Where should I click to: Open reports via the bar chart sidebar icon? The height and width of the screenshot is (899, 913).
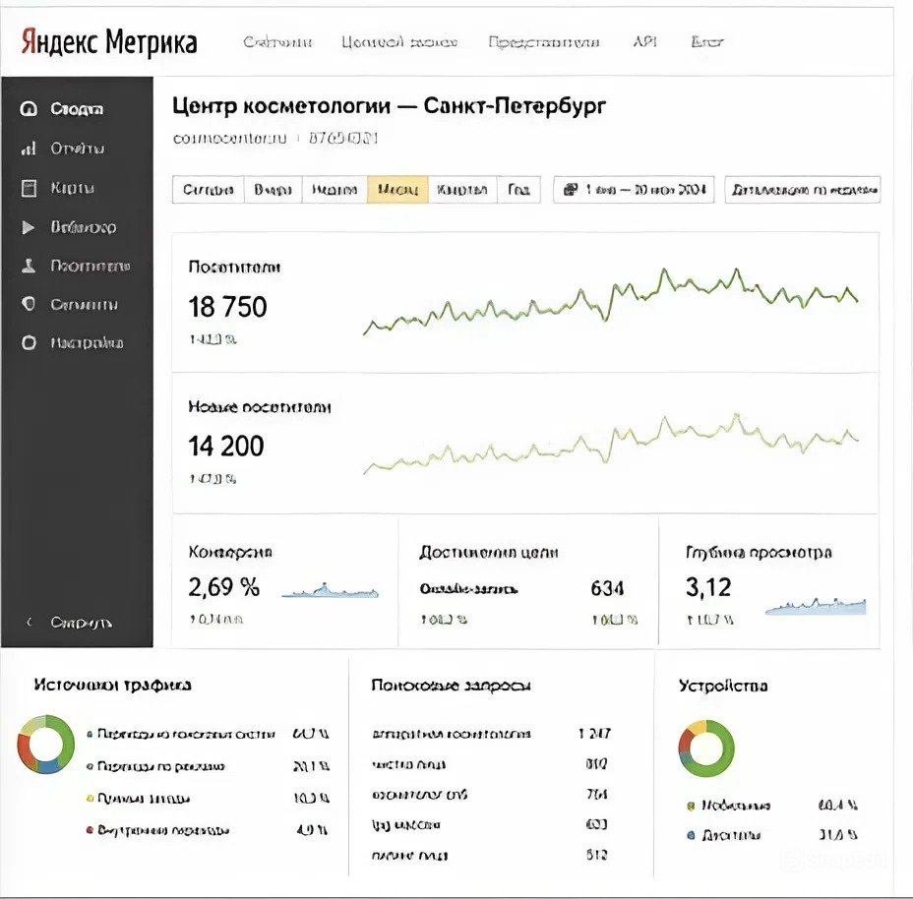coord(29,149)
